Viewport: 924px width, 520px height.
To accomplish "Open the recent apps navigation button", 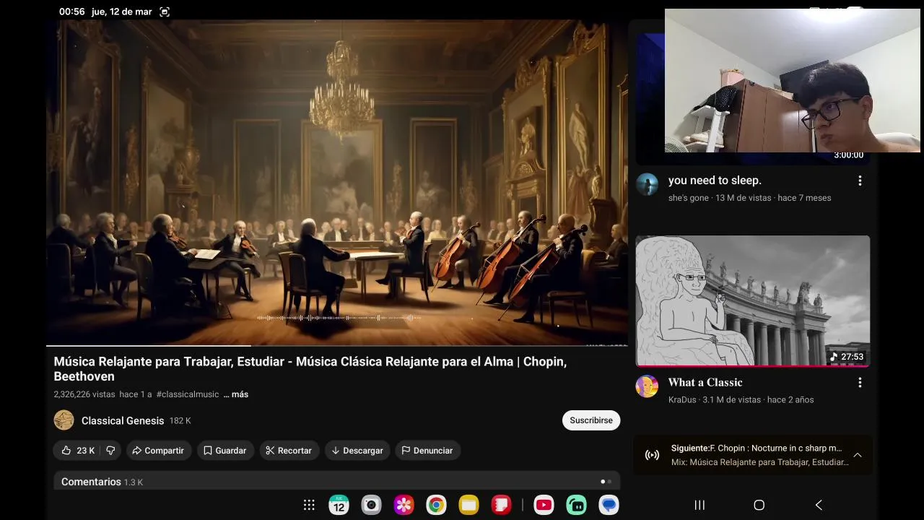I will click(699, 505).
